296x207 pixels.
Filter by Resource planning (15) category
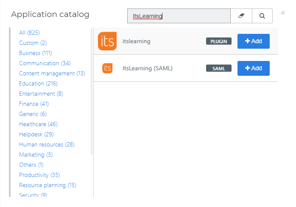tap(47, 185)
